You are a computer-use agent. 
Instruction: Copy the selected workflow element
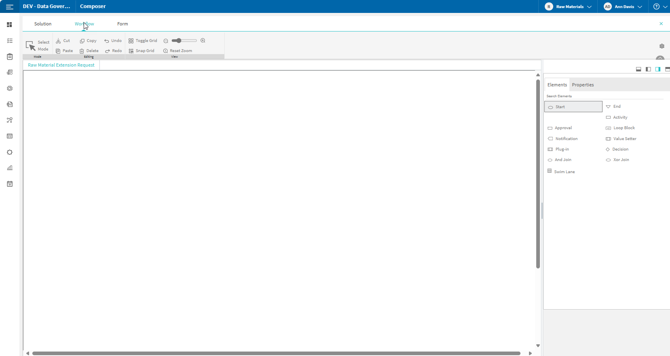tap(88, 41)
